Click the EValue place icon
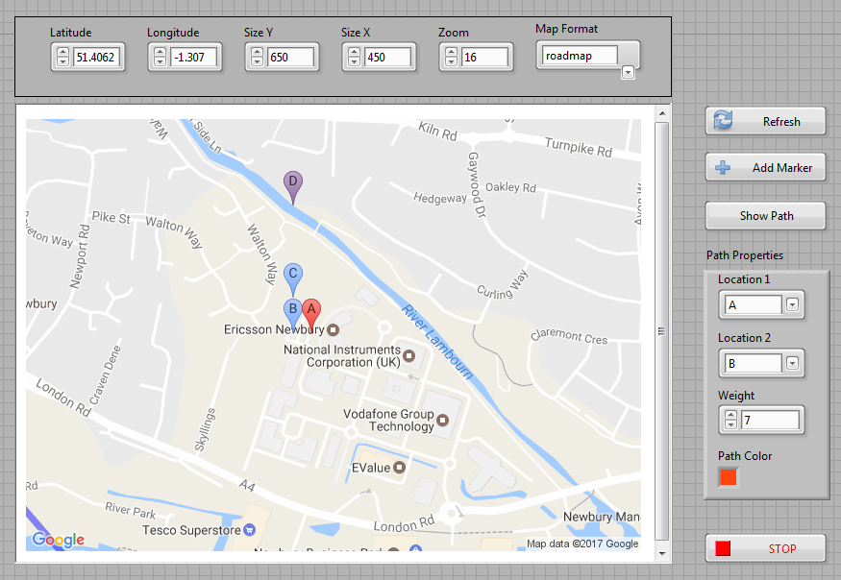The height and width of the screenshot is (580, 841). coord(399,467)
